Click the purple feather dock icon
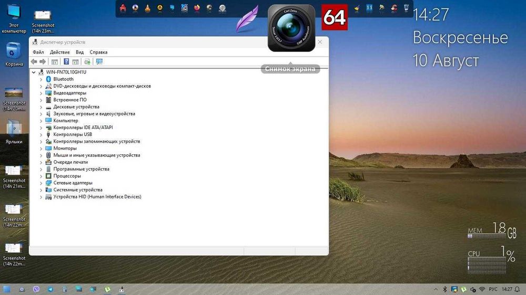Screen dimensions: 526x295 tap(248, 19)
